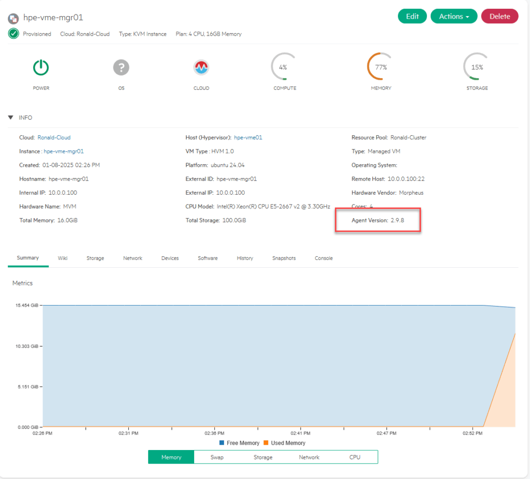
Task: Switch metrics chart to CPU
Action: point(355,457)
